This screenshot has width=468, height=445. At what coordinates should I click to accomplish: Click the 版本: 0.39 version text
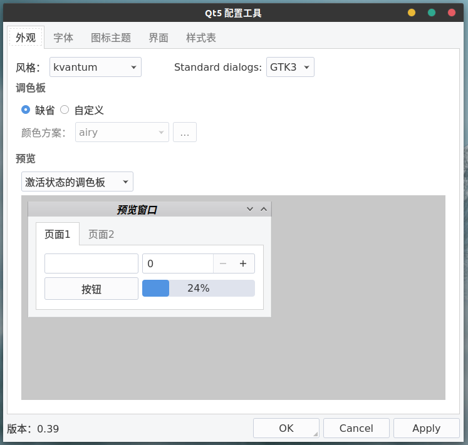[x=33, y=429]
